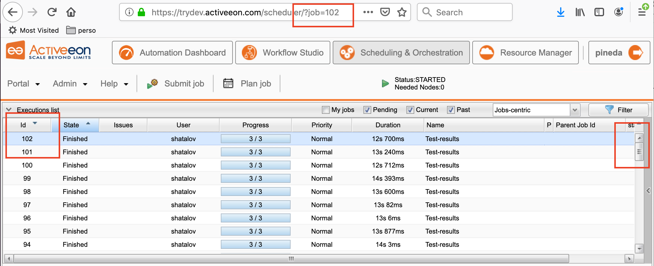
Task: Reload the current page
Action: click(x=52, y=12)
